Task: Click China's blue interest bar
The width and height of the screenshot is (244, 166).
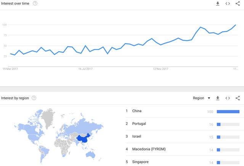Action: pos(228,112)
